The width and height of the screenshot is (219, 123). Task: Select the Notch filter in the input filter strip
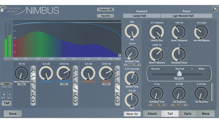coord(33,99)
